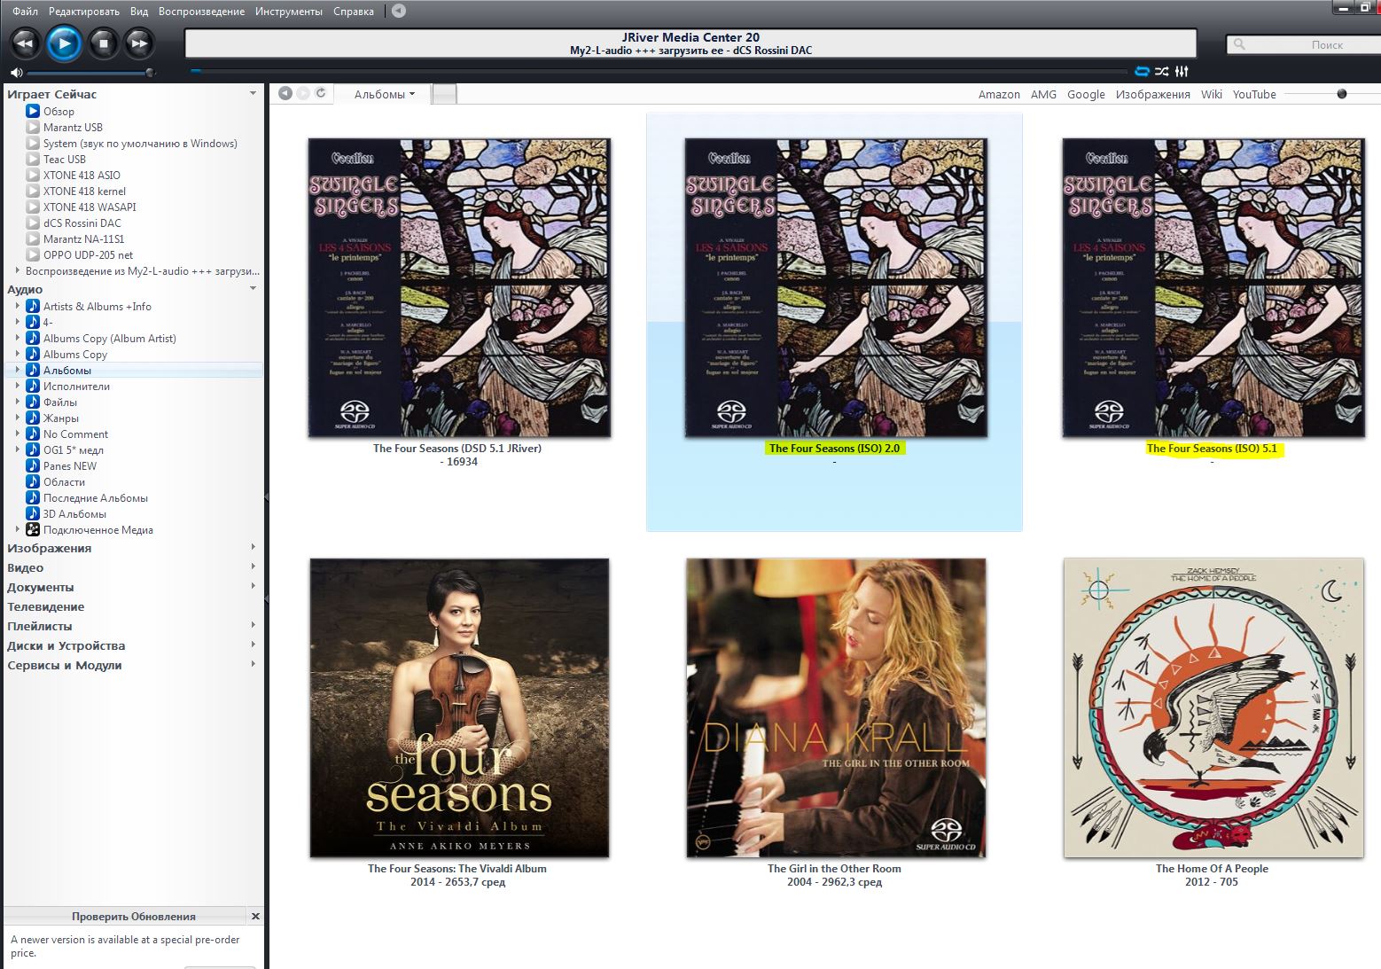Viewport: 1381px width, 969px height.
Task: Mute audio via the speaker icon
Action: pos(16,72)
